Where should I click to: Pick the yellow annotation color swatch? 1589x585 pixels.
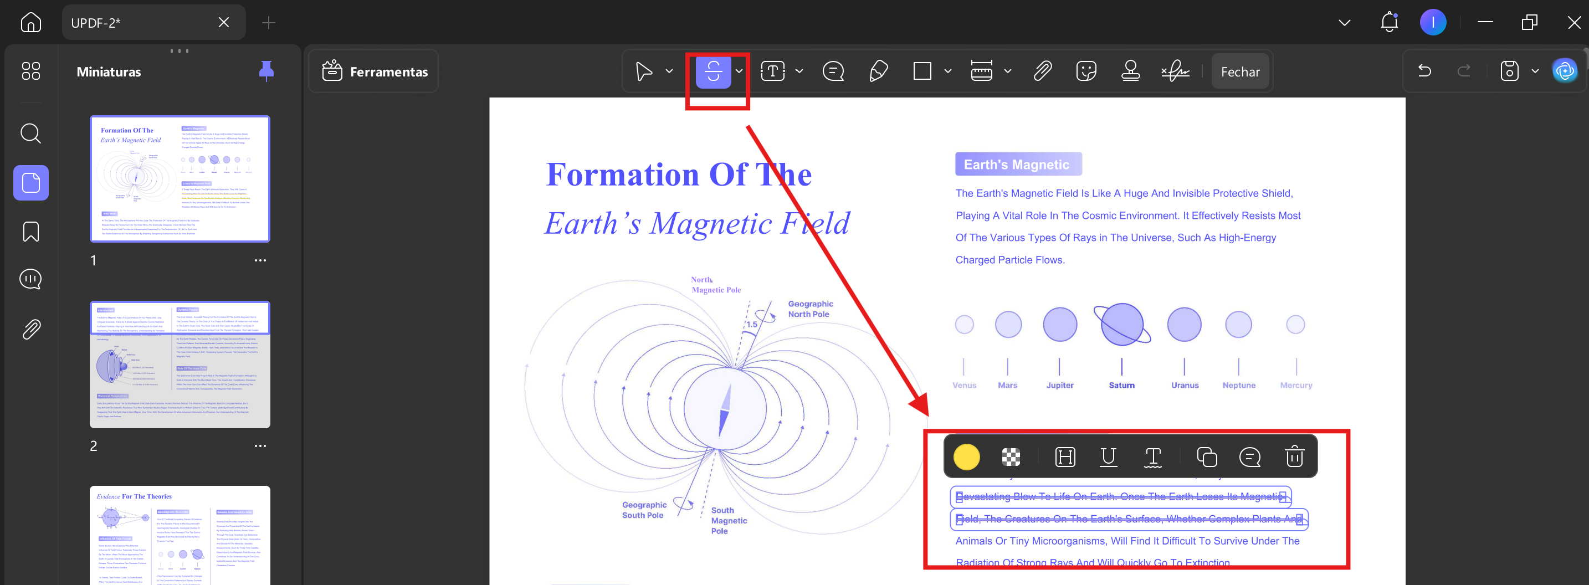[x=966, y=456]
